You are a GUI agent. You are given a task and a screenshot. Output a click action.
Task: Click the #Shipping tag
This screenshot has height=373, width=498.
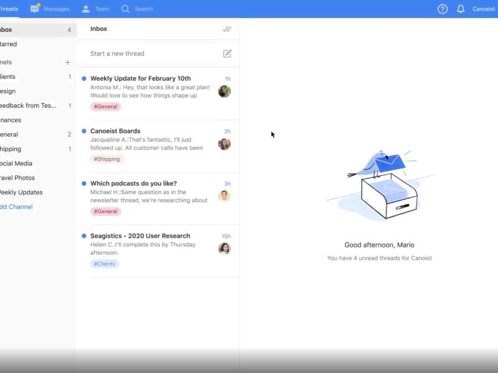pyautogui.click(x=107, y=159)
